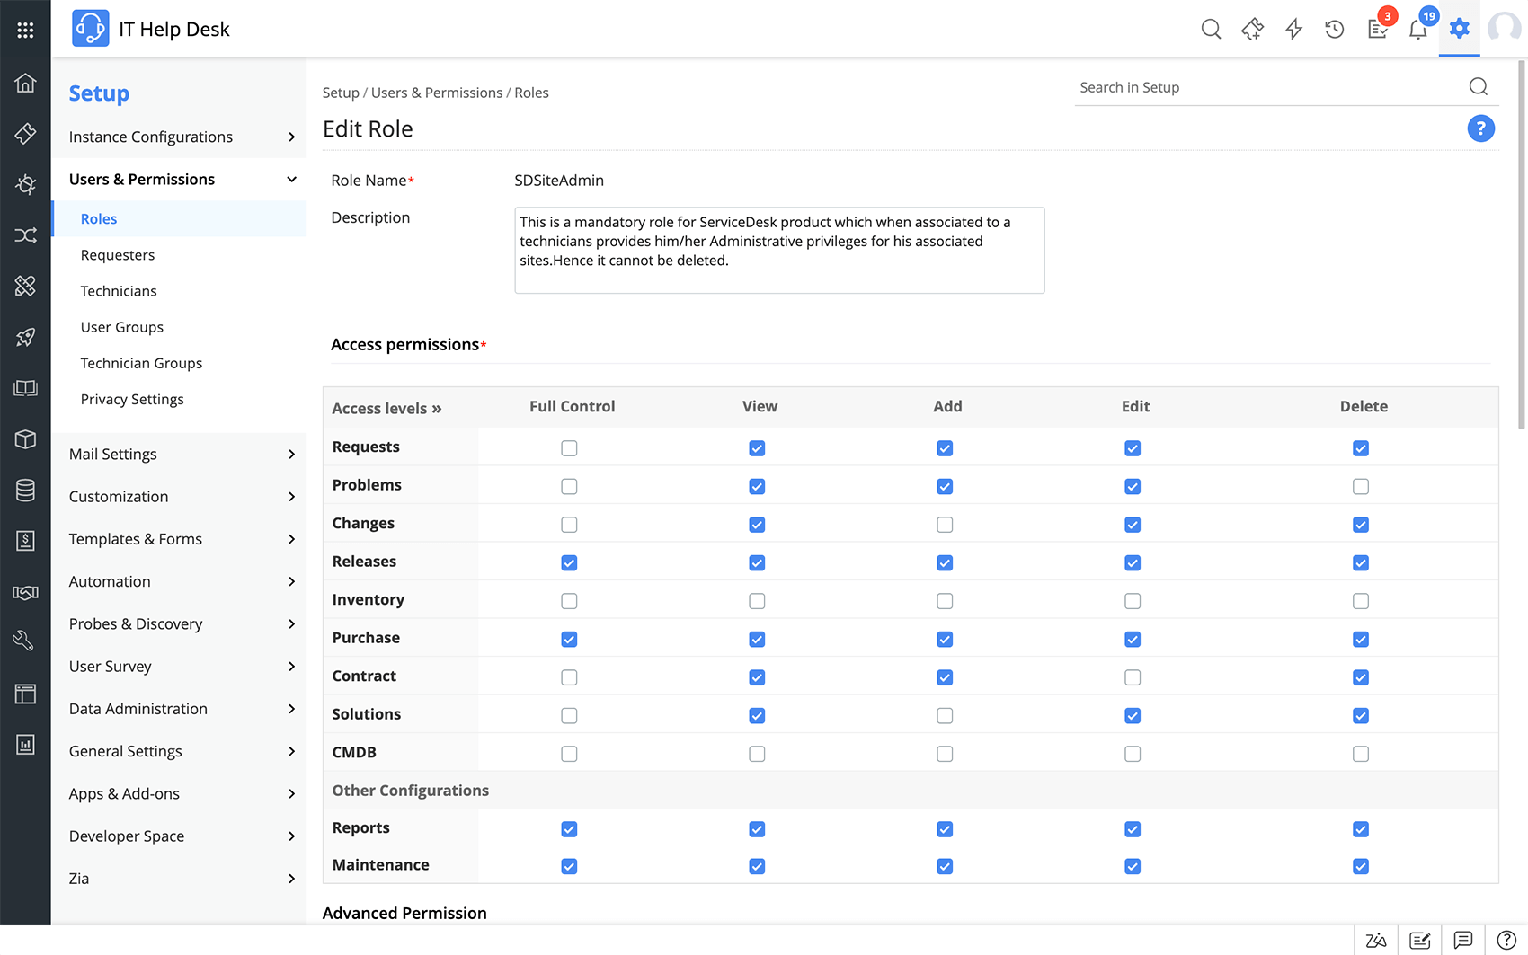This screenshot has height=955, width=1528.
Task: Click the page vertical scrollbar
Action: pos(1521,243)
